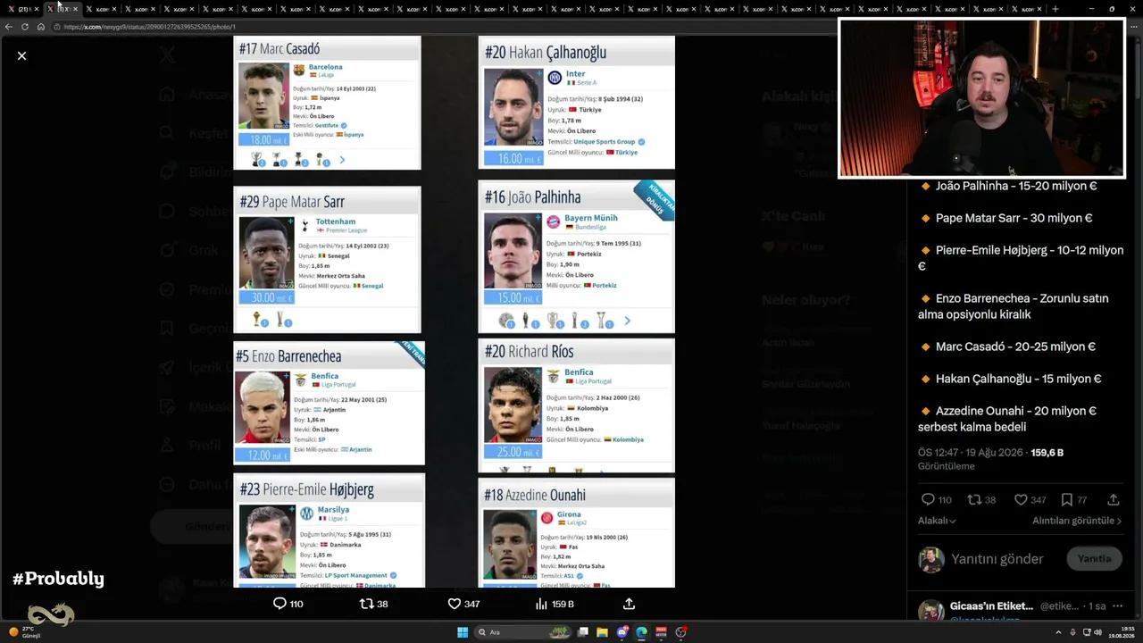The image size is (1143, 643).
Task: Click the Azzedine Ounahi player card
Action: [577, 533]
